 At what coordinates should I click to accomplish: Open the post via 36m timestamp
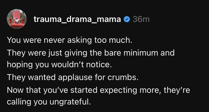point(141,19)
